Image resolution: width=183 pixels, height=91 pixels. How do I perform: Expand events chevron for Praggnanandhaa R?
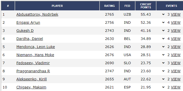[163, 71]
